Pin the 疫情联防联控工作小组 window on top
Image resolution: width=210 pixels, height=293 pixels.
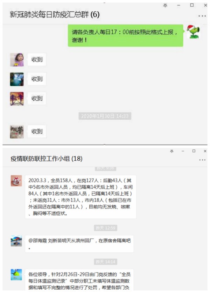pos(171,151)
